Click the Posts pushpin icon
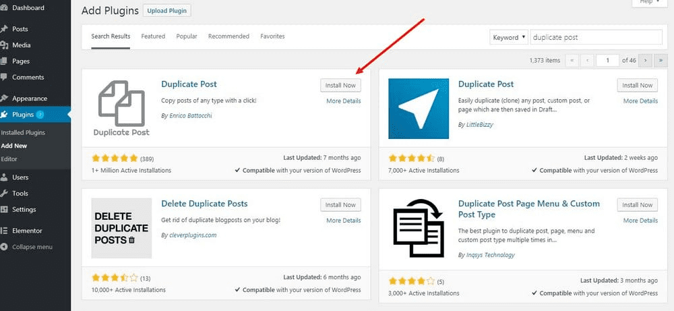The height and width of the screenshot is (311, 674). pos(4,29)
